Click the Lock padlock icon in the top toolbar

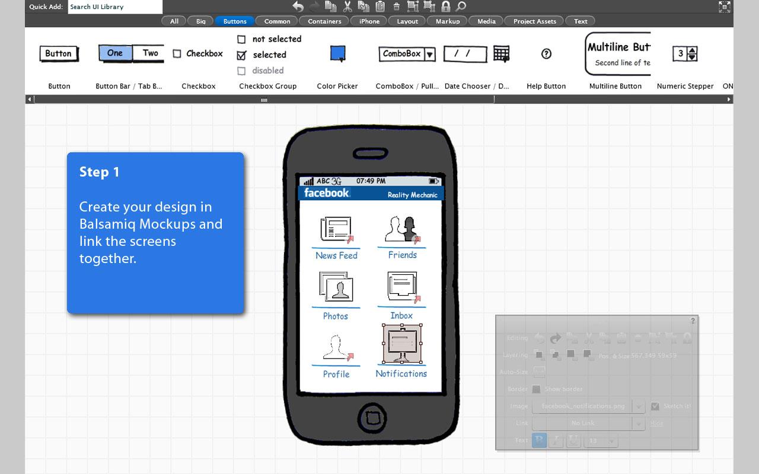pyautogui.click(x=445, y=7)
